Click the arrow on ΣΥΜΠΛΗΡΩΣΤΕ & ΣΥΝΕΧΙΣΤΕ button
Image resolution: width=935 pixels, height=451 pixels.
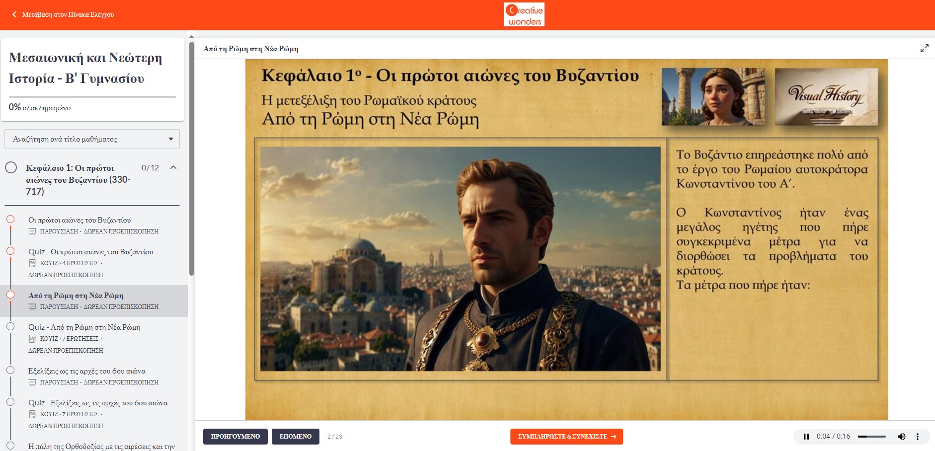(x=614, y=437)
